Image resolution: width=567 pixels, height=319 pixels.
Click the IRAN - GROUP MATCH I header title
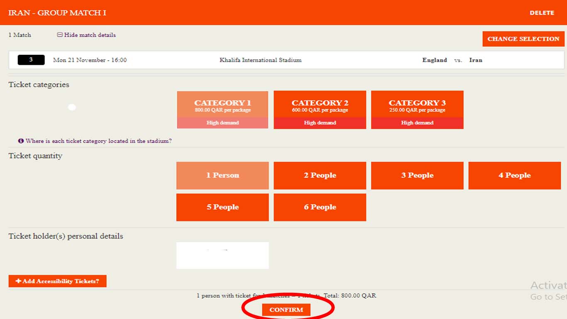point(57,12)
